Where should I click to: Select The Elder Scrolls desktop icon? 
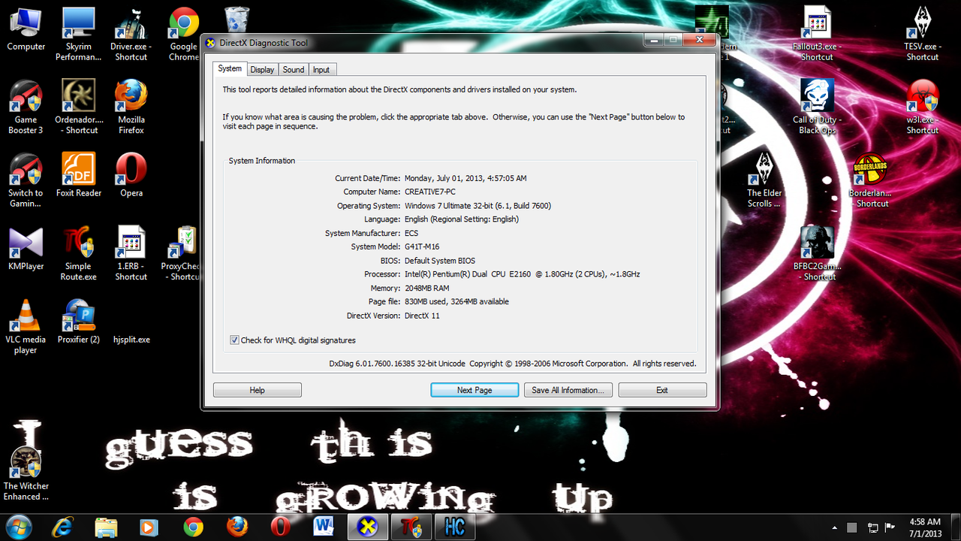pos(764,180)
